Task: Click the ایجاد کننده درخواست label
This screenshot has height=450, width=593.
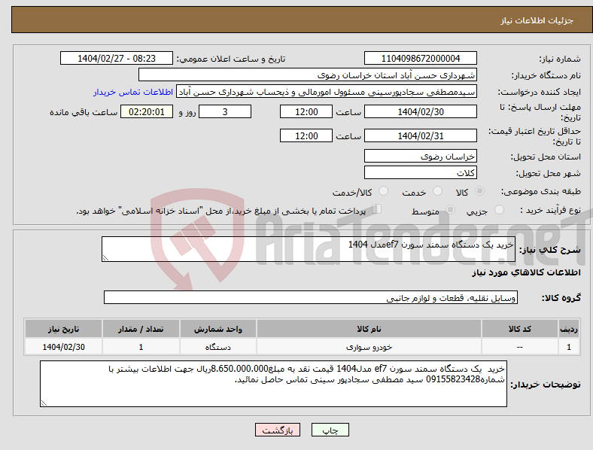Action: click(540, 92)
